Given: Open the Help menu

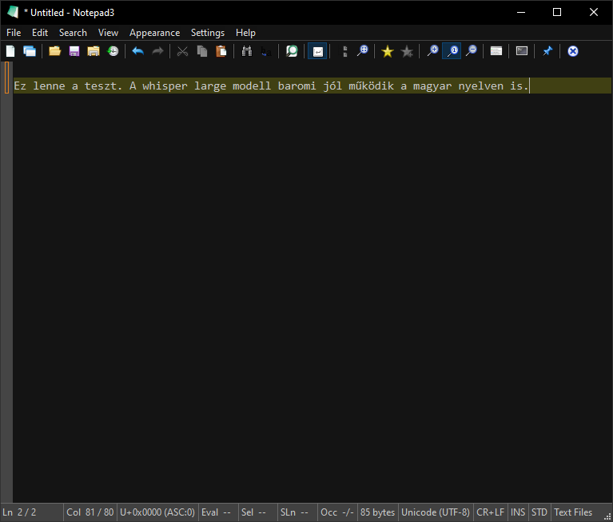Looking at the screenshot, I should 245,33.
